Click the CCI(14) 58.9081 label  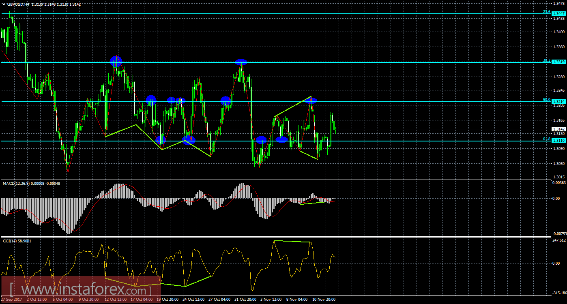point(16,241)
